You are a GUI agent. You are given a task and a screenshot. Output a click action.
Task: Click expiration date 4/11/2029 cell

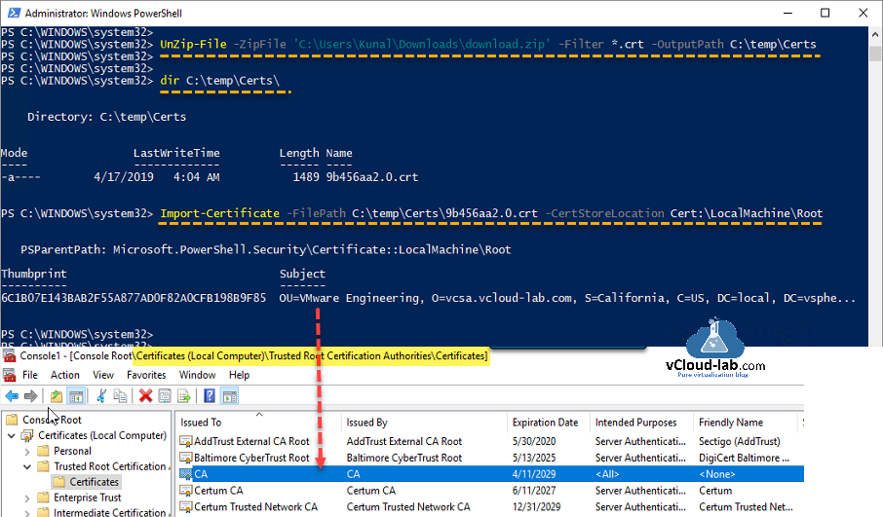pos(534,474)
